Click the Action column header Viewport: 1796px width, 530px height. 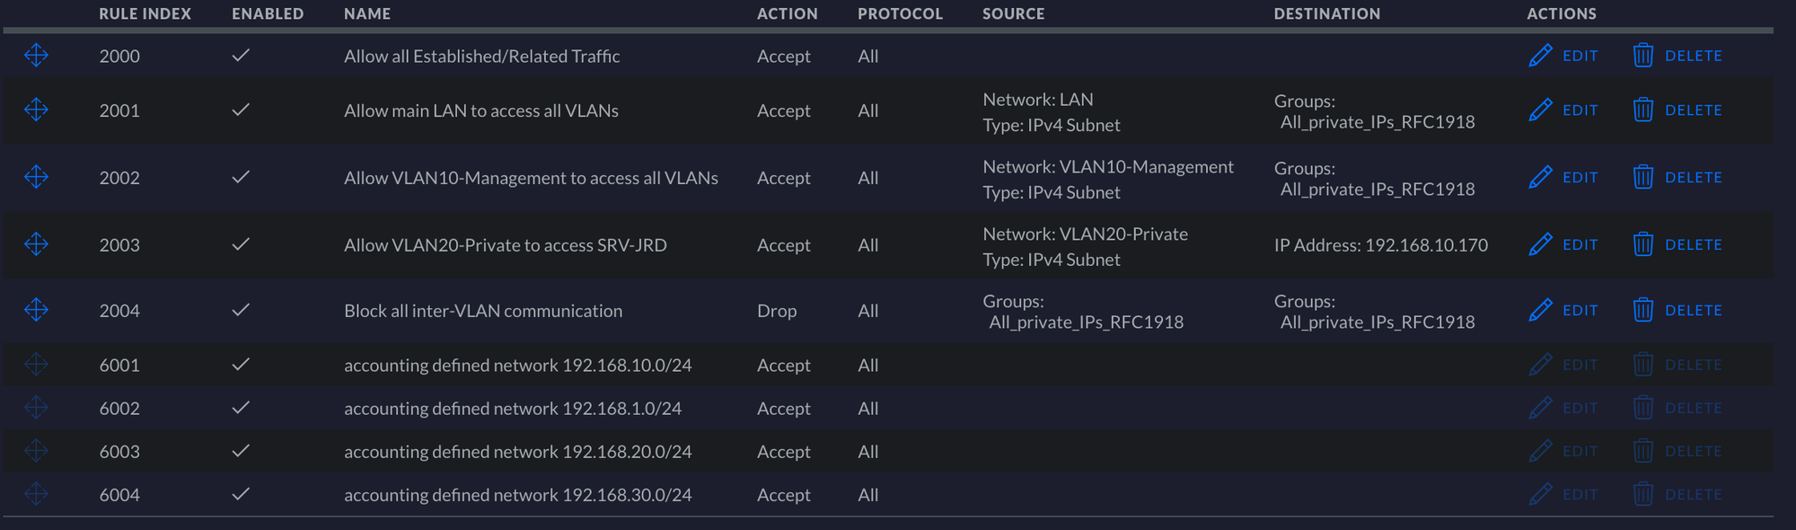[x=787, y=14]
